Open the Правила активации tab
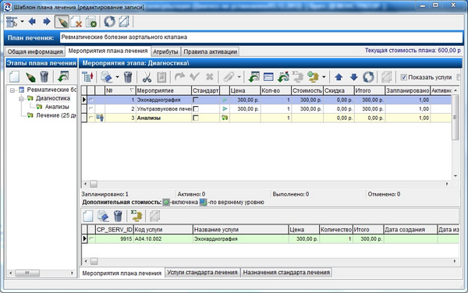 pyautogui.click(x=210, y=51)
